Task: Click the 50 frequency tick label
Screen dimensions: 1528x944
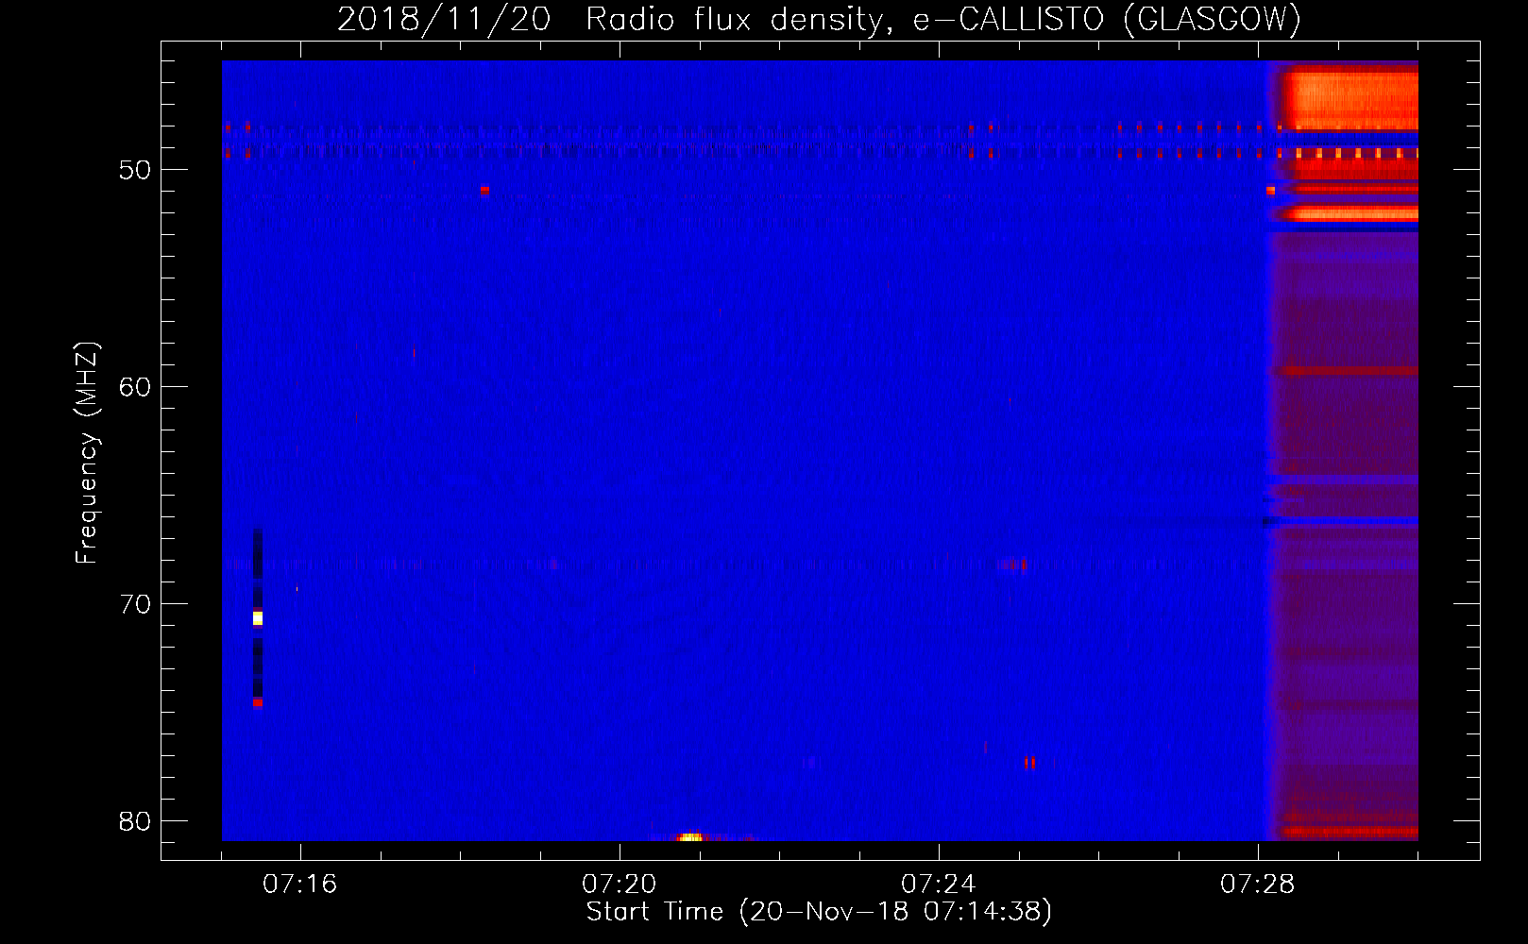Action: click(135, 170)
